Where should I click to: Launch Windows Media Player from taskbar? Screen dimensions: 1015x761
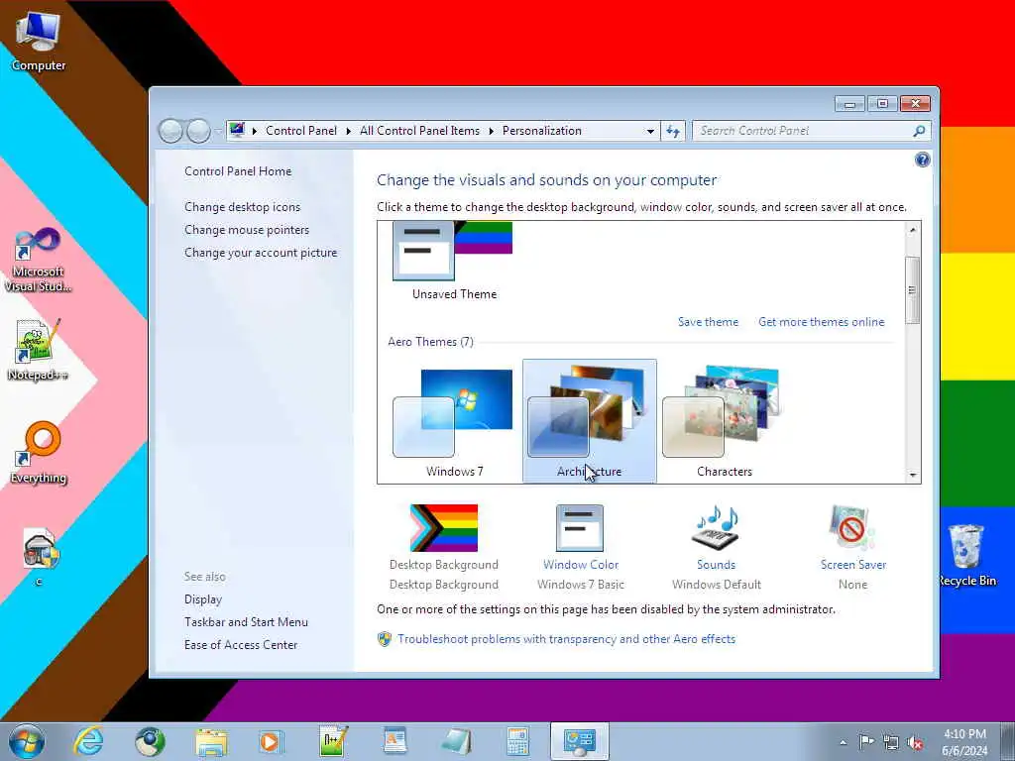[271, 741]
